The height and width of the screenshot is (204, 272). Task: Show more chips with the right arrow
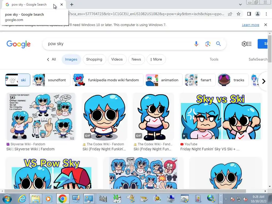click(263, 81)
